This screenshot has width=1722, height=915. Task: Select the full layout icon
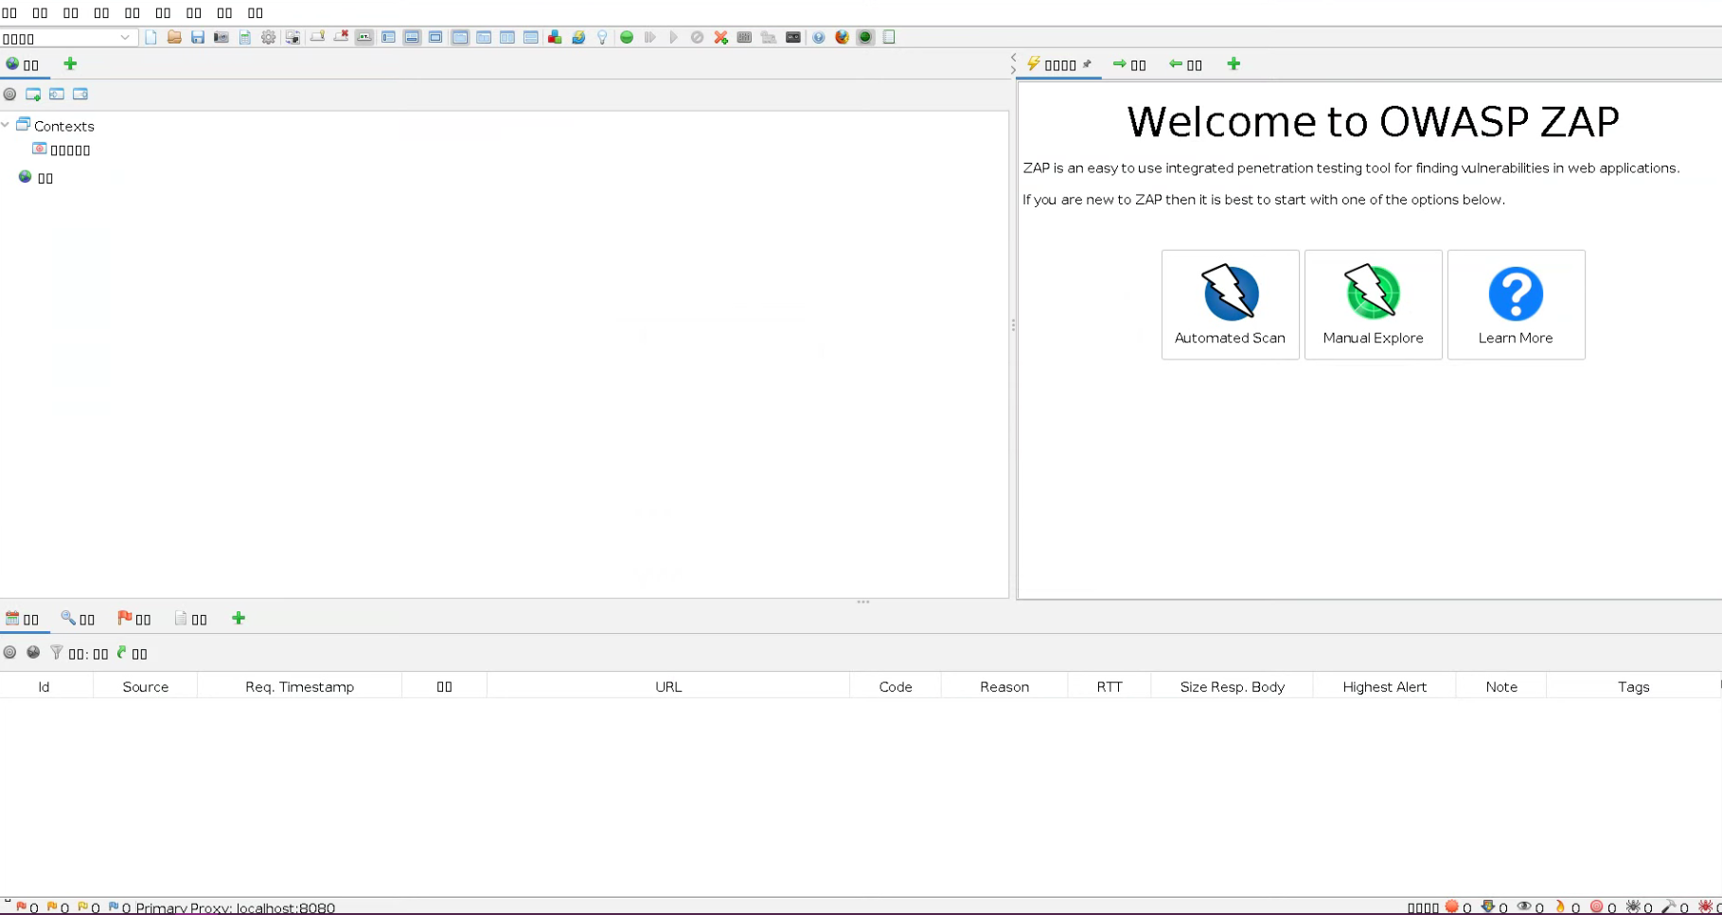pyautogui.click(x=435, y=38)
